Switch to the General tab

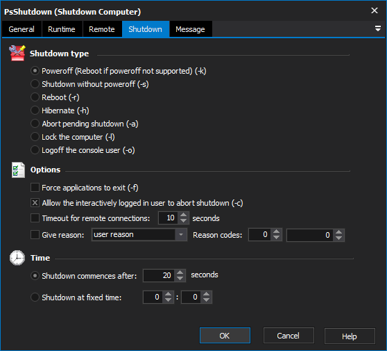coord(21,29)
